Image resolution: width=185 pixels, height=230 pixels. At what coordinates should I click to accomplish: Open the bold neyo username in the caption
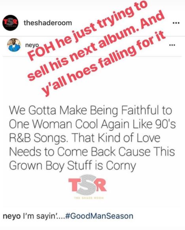point(11,217)
